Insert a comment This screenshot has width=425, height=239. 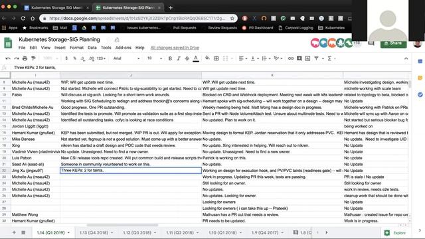299,58
